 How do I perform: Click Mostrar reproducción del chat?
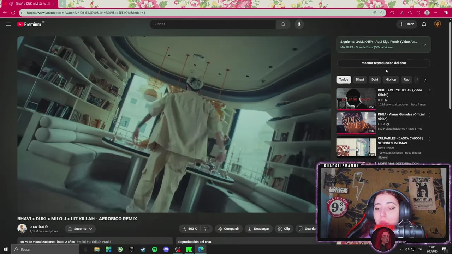coord(383,63)
